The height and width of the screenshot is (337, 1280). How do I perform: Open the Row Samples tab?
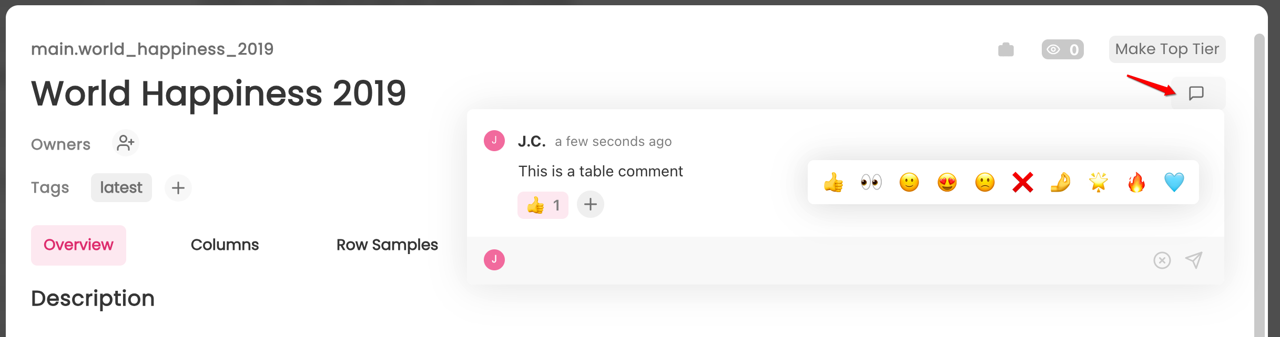tap(387, 245)
